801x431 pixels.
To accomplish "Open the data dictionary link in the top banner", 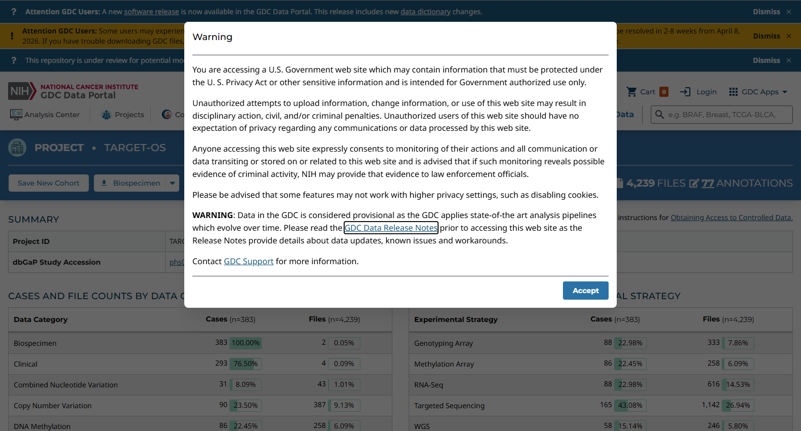I will coord(425,12).
